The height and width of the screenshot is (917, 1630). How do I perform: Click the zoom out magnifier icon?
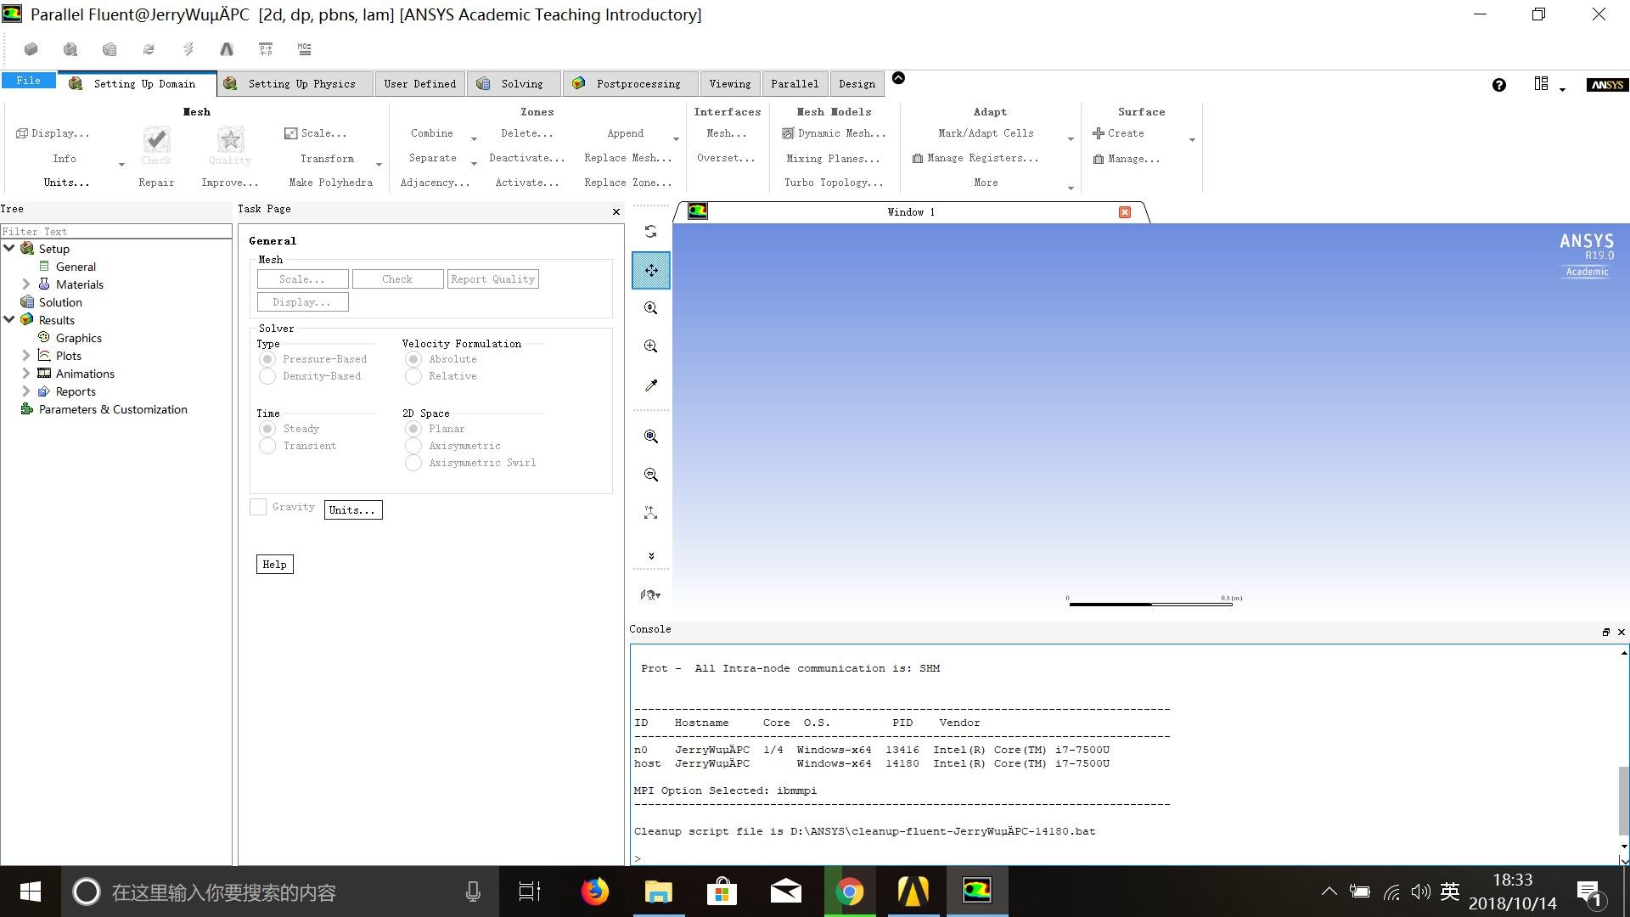coord(651,475)
